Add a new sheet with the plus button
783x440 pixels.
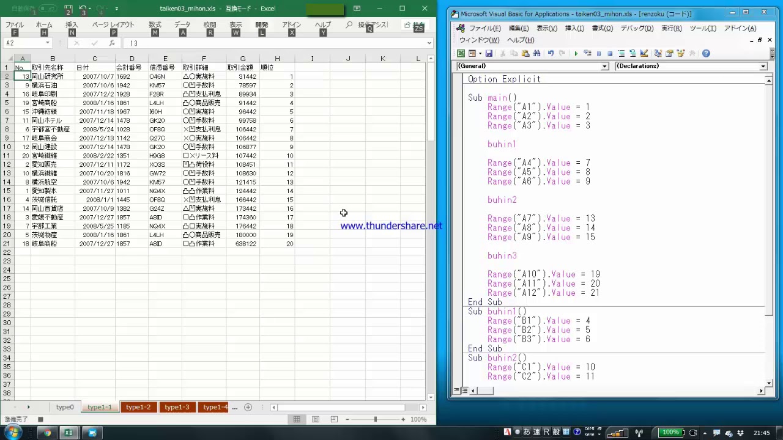248,407
